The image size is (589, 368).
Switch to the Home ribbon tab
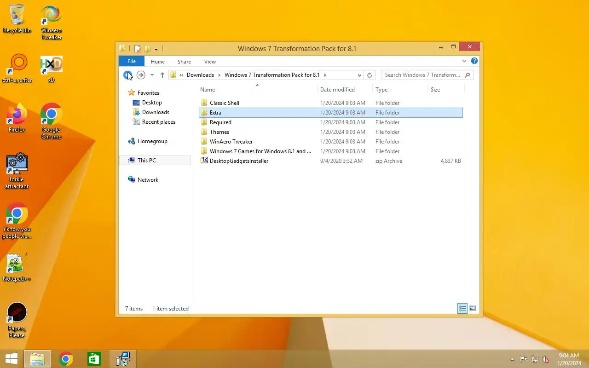point(158,62)
